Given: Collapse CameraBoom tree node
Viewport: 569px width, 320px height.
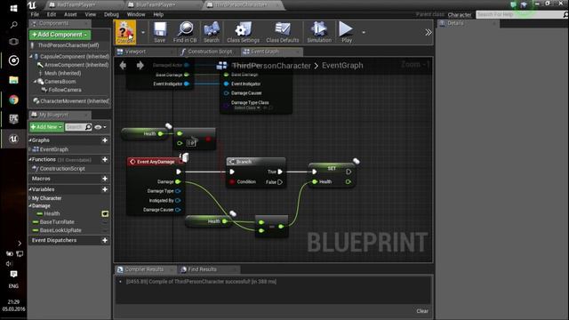Looking at the screenshot, I should coord(36,82).
